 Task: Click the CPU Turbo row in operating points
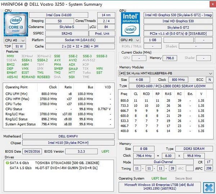point(58,104)
